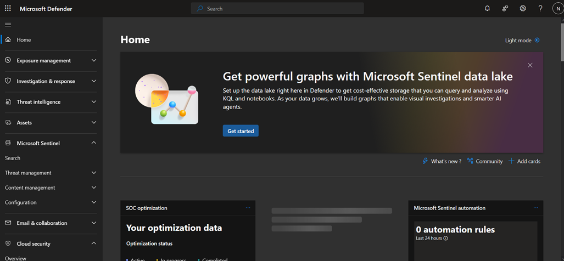
Task: Click the Exposure management icon
Action: pyautogui.click(x=8, y=60)
